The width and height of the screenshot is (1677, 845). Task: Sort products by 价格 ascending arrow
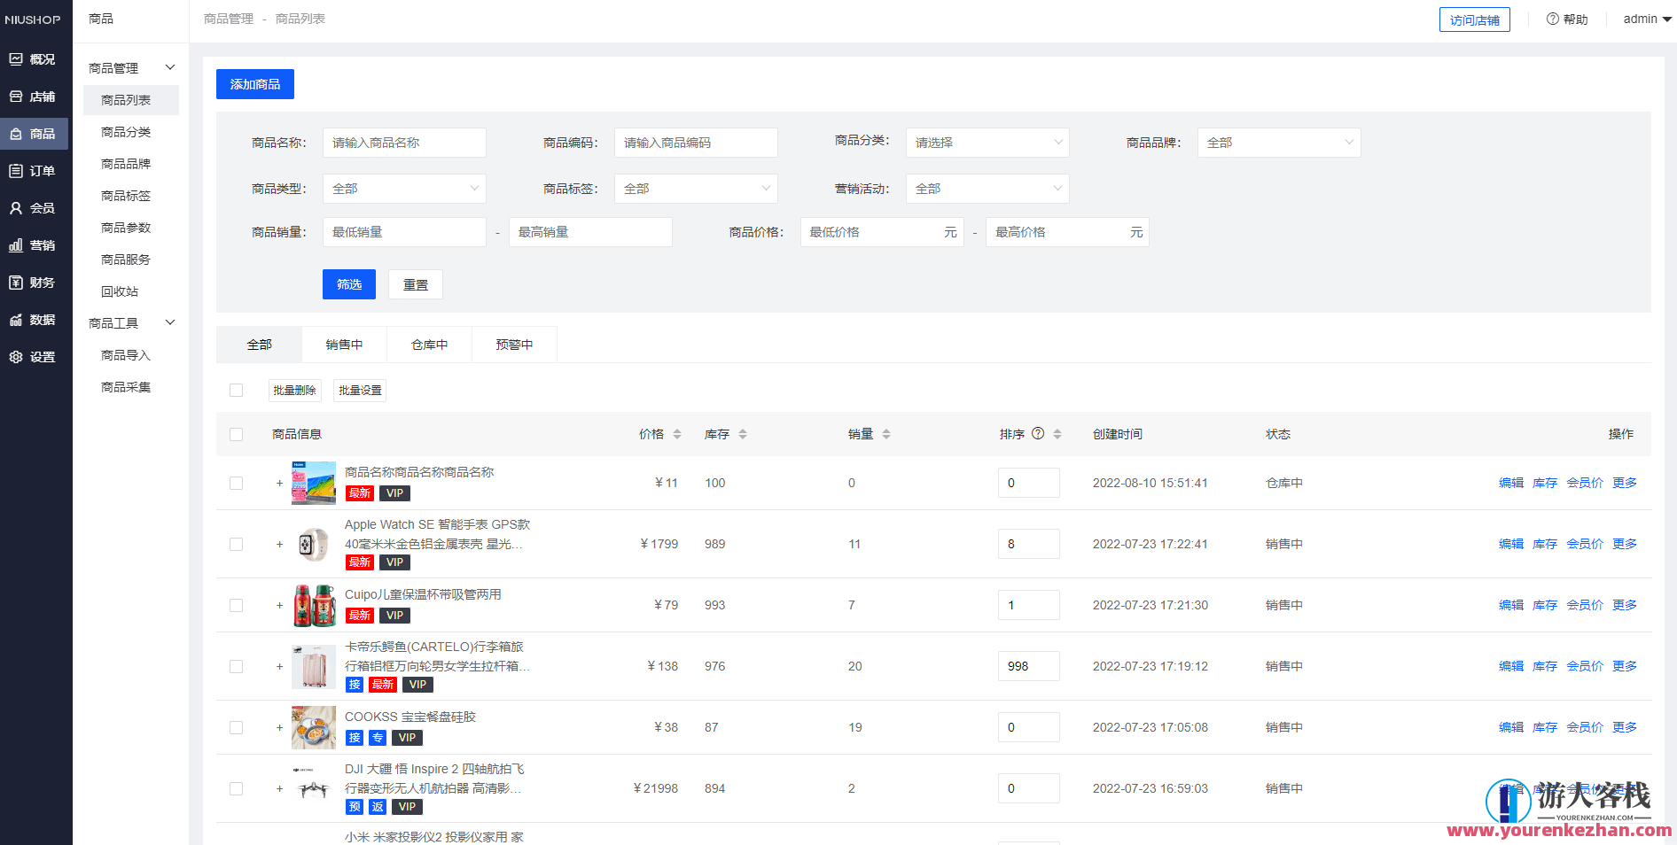(x=678, y=430)
